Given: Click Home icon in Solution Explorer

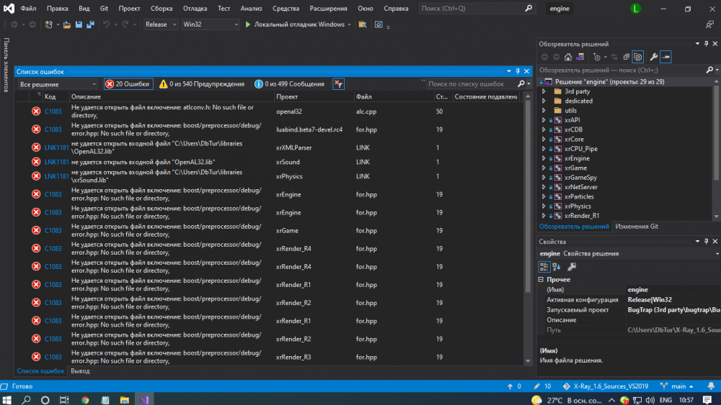Looking at the screenshot, I should (568, 57).
